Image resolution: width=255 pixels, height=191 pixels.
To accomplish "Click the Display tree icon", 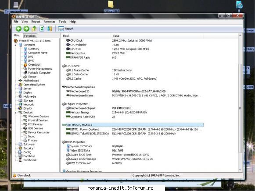I will click(x=20, y=92).
